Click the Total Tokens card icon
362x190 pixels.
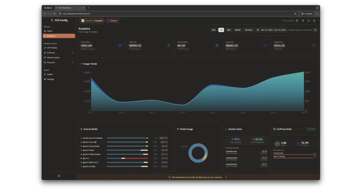pyautogui.click(x=120, y=46)
